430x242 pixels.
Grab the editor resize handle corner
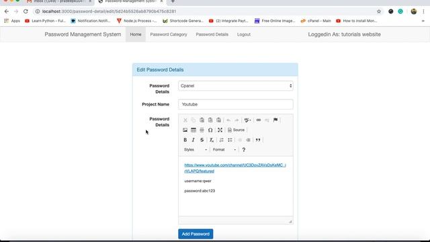tap(290, 221)
